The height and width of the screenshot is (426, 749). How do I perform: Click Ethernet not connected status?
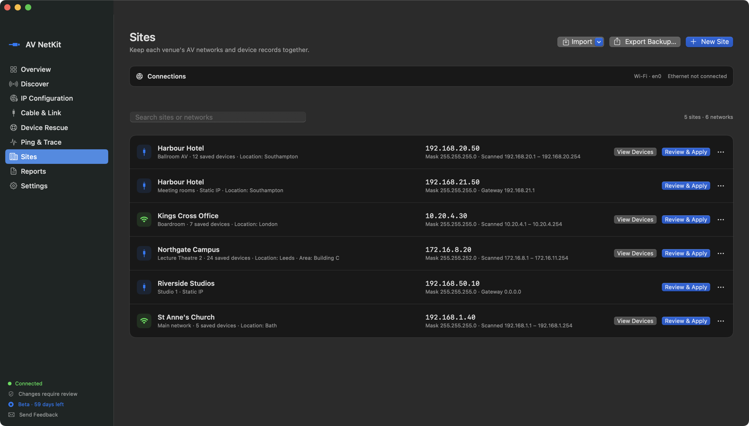(x=697, y=76)
